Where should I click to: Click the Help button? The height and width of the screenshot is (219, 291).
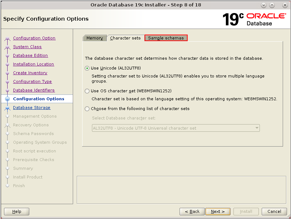click(17, 211)
